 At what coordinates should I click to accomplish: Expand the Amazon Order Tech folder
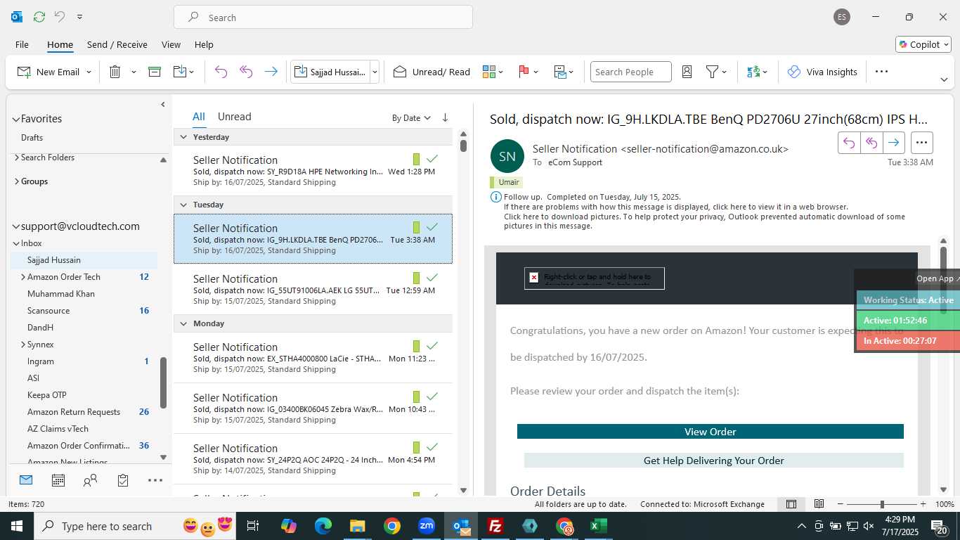click(23, 277)
